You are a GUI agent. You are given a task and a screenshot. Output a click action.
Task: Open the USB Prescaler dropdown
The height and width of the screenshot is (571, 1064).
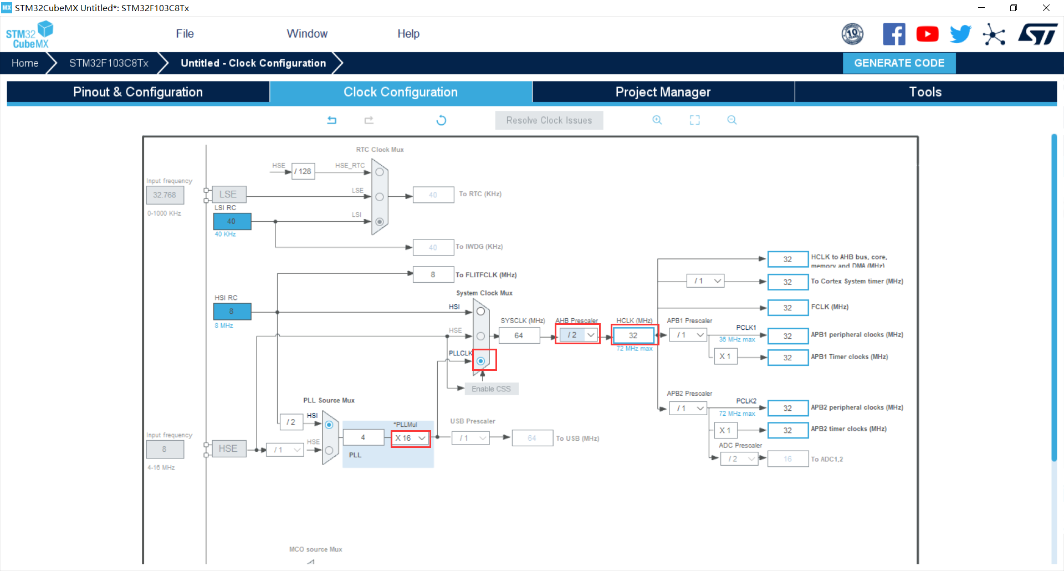click(470, 438)
